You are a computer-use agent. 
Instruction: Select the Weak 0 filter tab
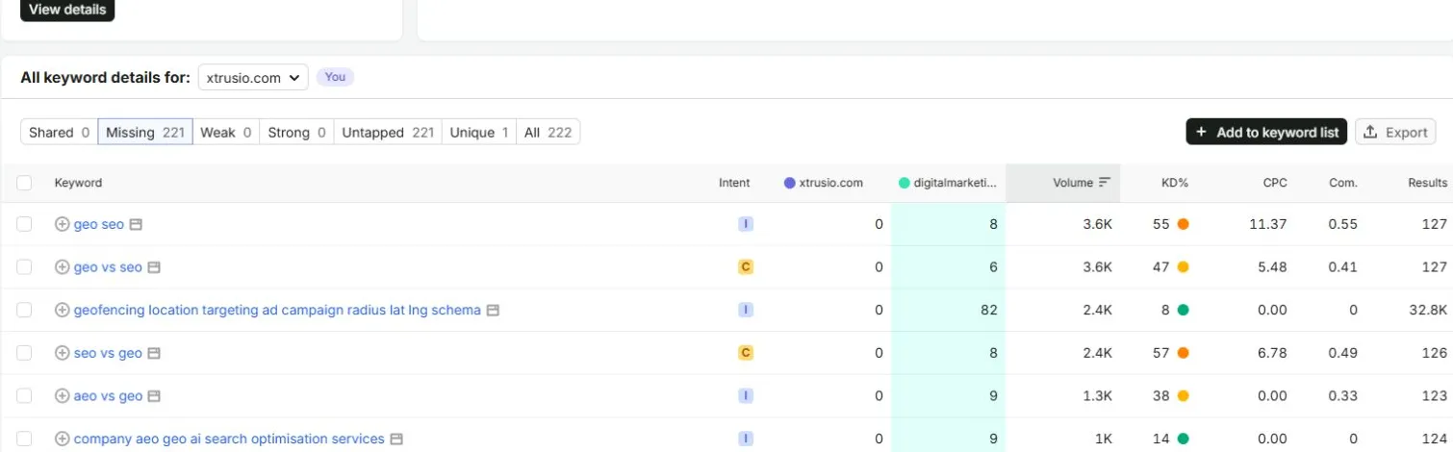[226, 133]
